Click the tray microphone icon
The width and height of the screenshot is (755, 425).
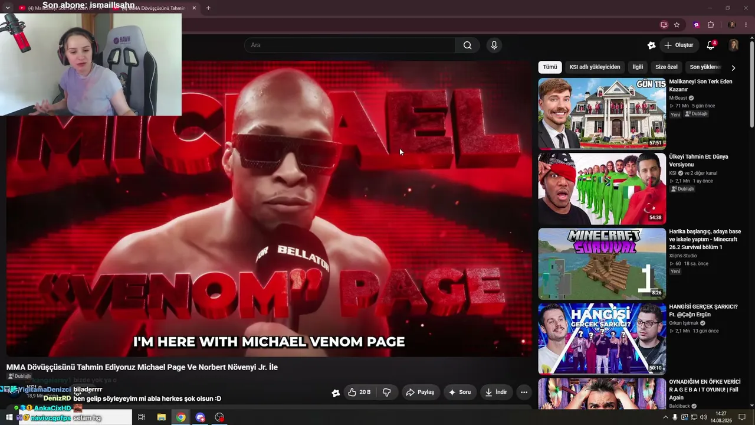tap(675, 417)
